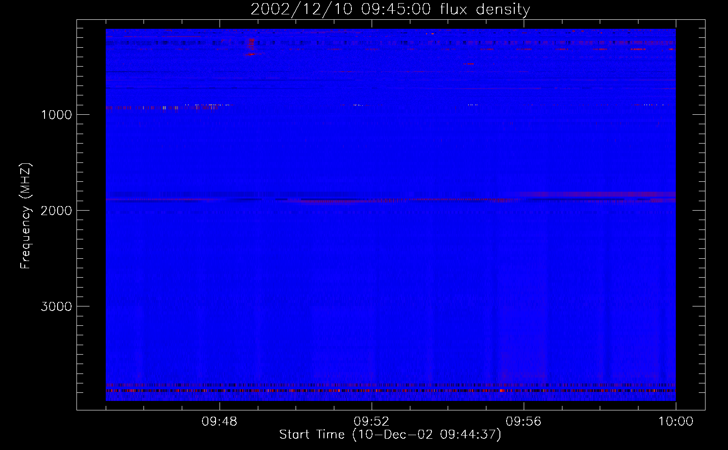Click the 'Frequency (MHZ)' axis title
The width and height of the screenshot is (728, 450).
[x=26, y=216]
